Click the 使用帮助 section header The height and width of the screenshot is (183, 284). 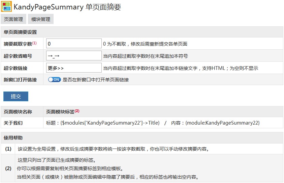point(13,138)
